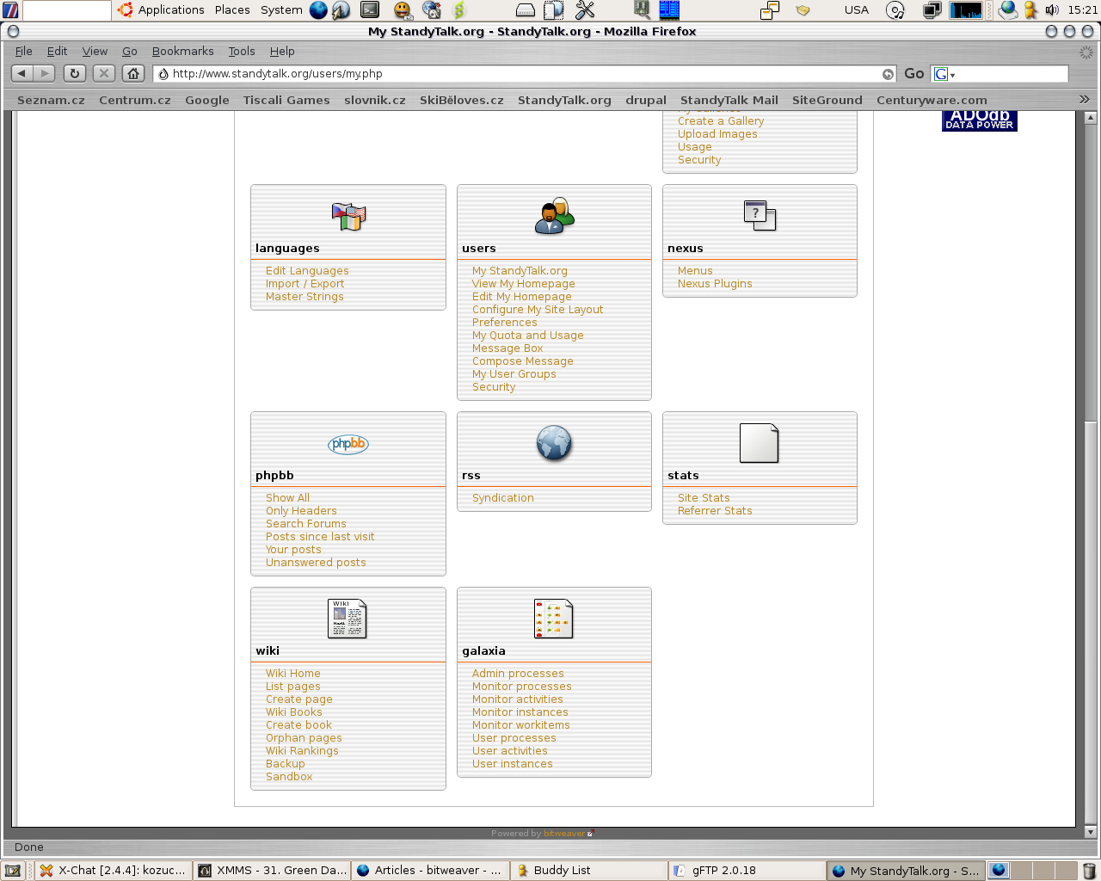The width and height of the screenshot is (1101, 881).
Task: Click the Go button beside address bar
Action: pos(914,74)
